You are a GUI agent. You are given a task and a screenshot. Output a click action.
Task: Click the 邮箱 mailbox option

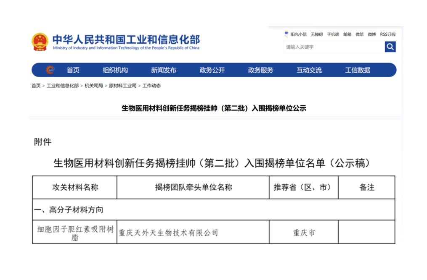click(347, 34)
